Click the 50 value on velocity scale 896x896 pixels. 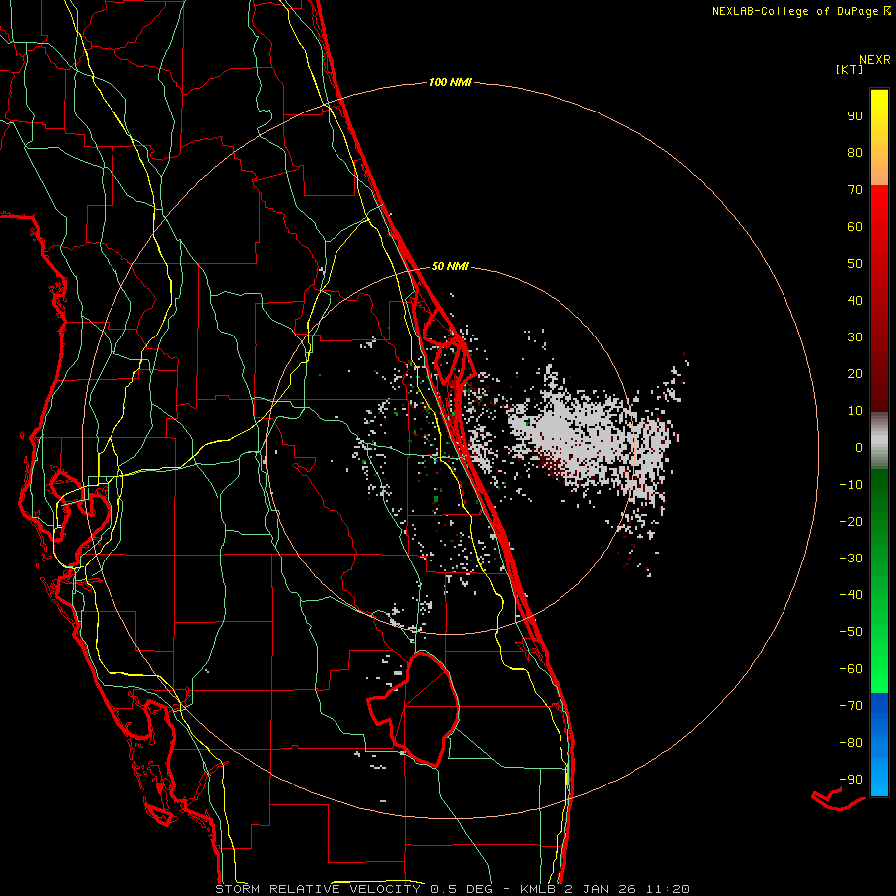855,264
